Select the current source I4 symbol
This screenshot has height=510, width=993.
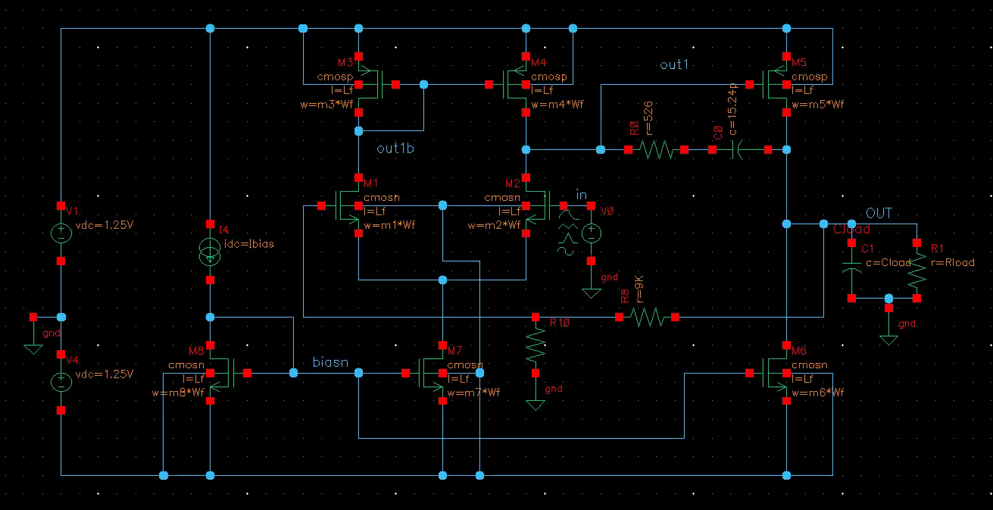coord(209,252)
